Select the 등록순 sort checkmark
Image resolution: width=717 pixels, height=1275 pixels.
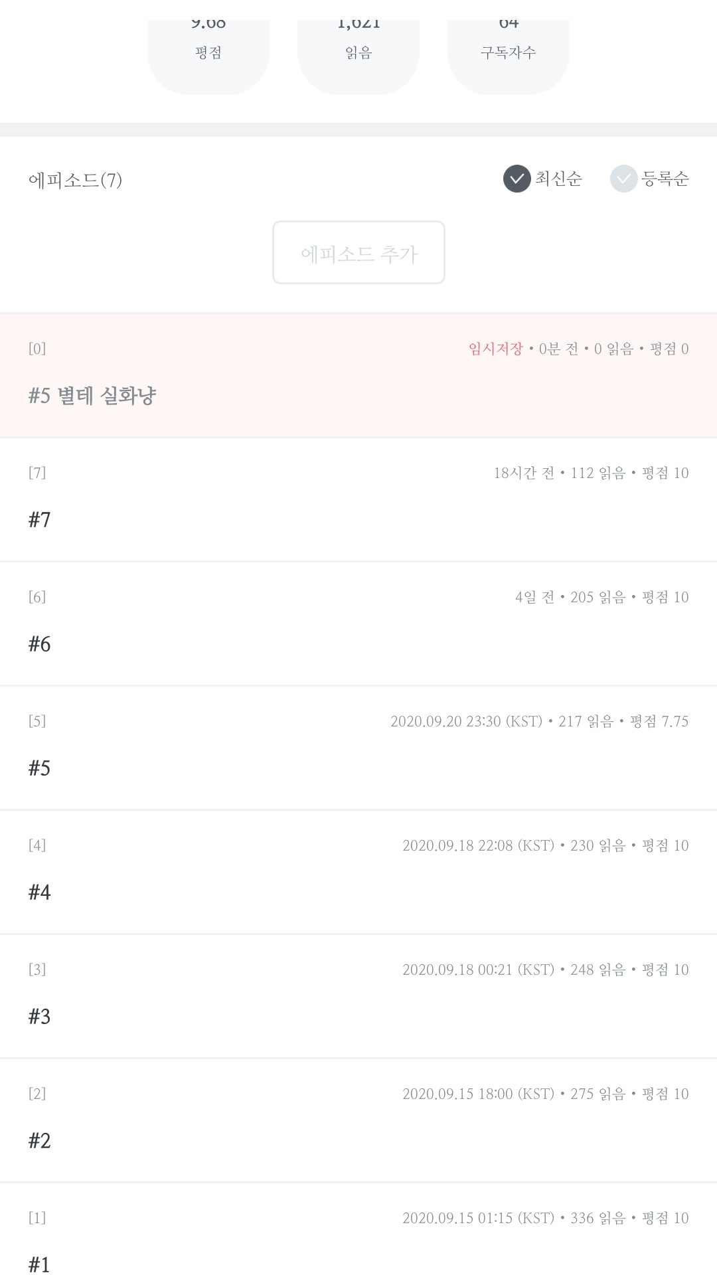[623, 179]
